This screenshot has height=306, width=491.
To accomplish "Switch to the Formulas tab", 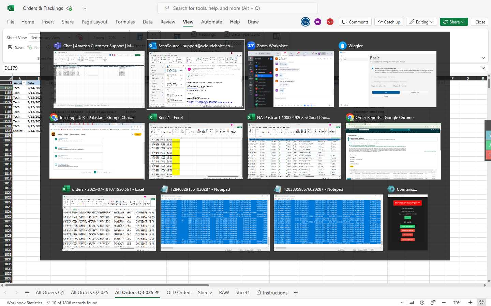I will pos(125,22).
